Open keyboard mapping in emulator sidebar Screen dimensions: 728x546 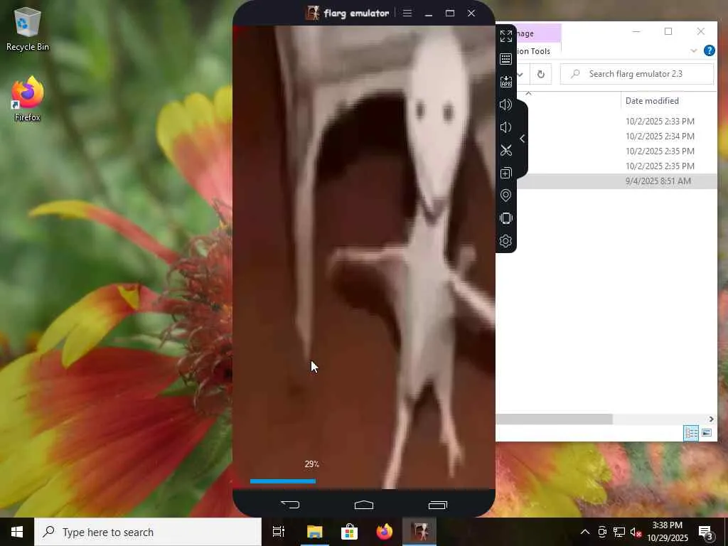click(x=505, y=58)
